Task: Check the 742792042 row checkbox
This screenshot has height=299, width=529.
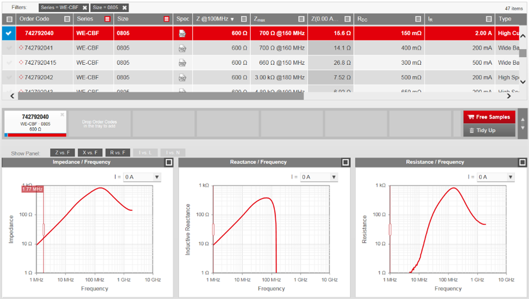Action: [x=9, y=78]
